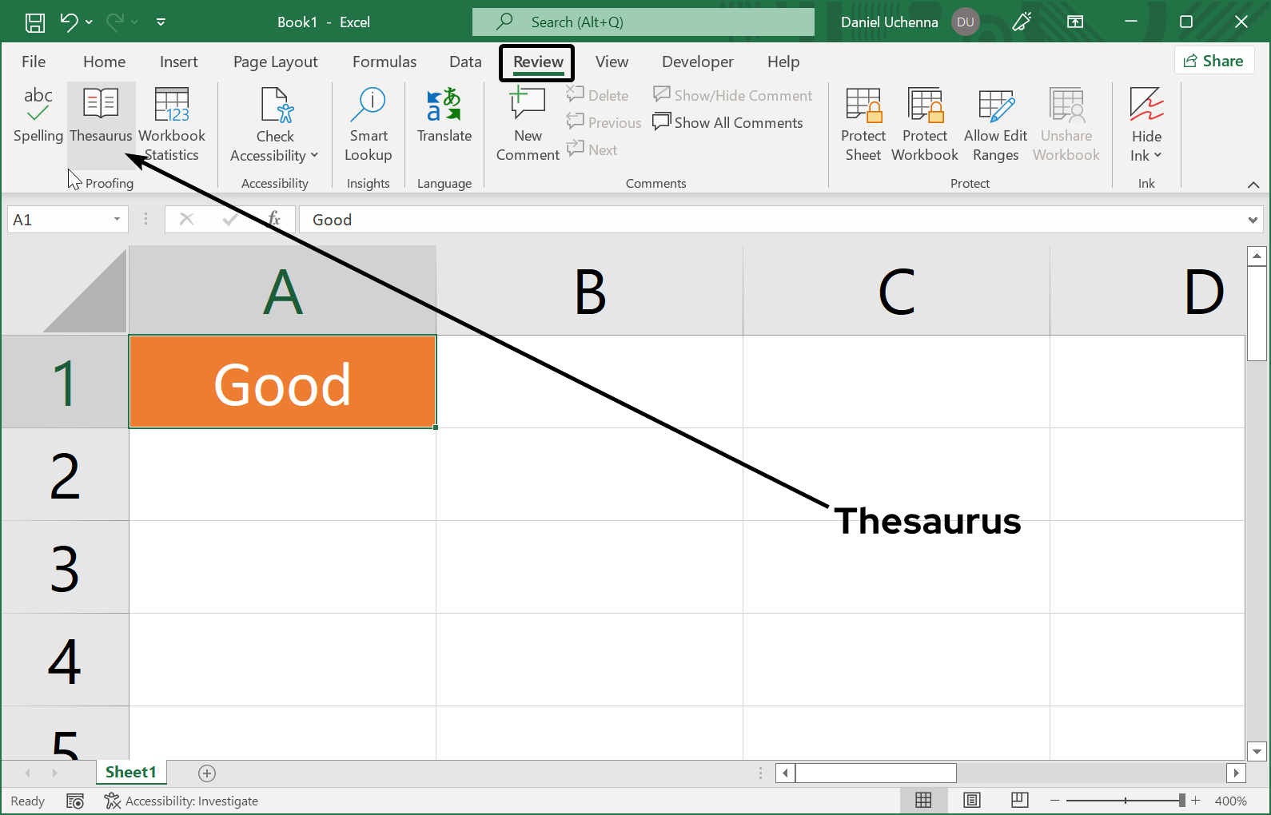Click Protect Workbook

[x=925, y=124]
